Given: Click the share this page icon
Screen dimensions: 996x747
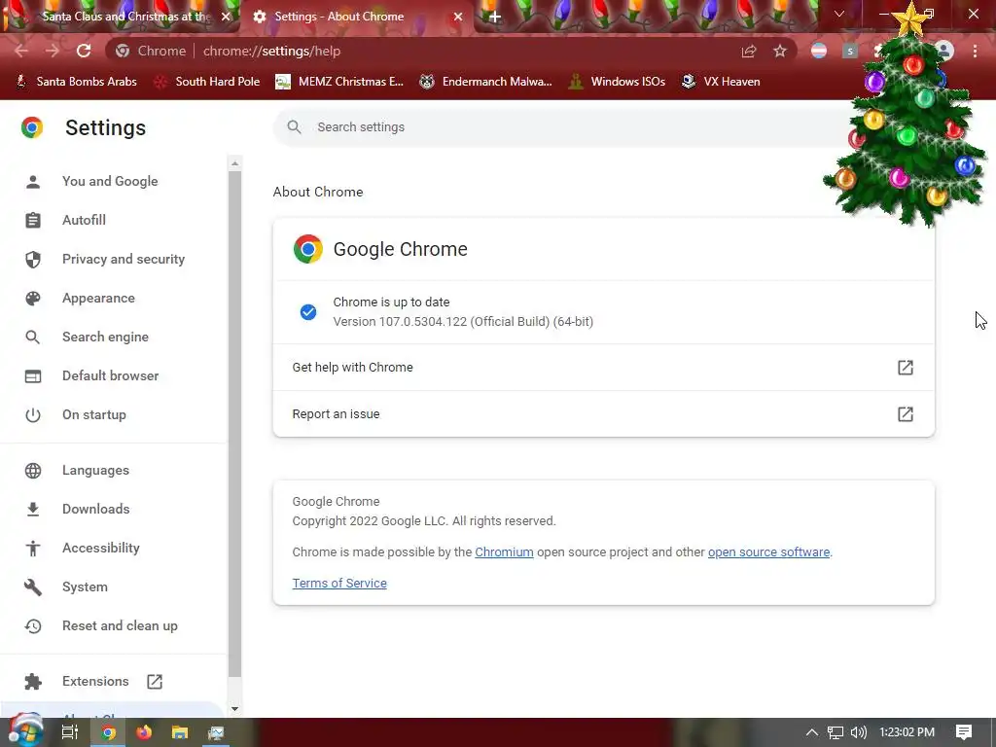Looking at the screenshot, I should 749,52.
